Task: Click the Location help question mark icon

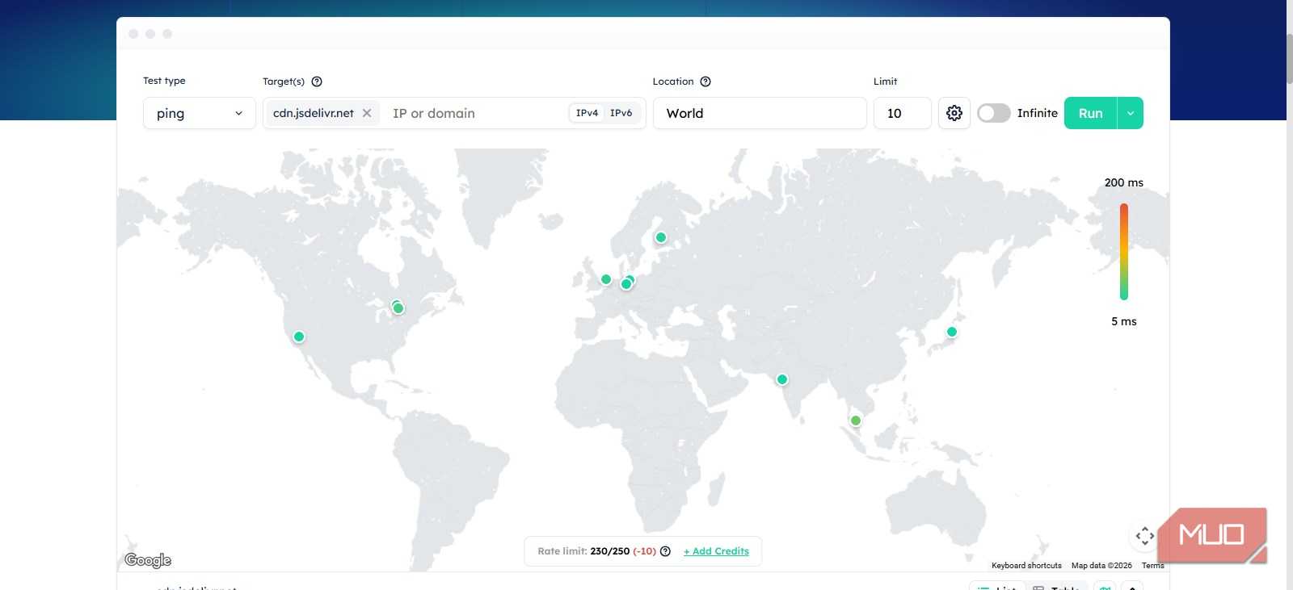Action: pyautogui.click(x=705, y=82)
